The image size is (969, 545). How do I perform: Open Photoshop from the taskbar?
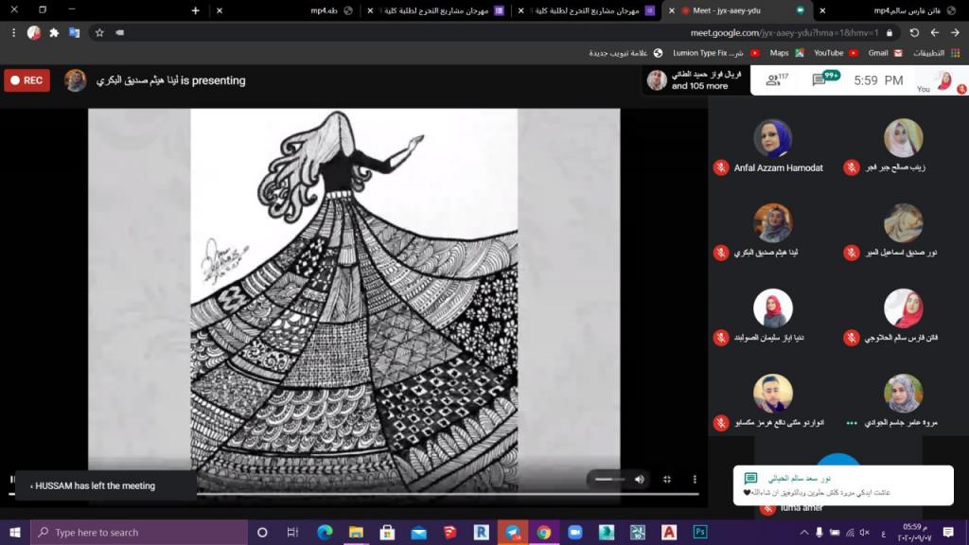coord(700,533)
